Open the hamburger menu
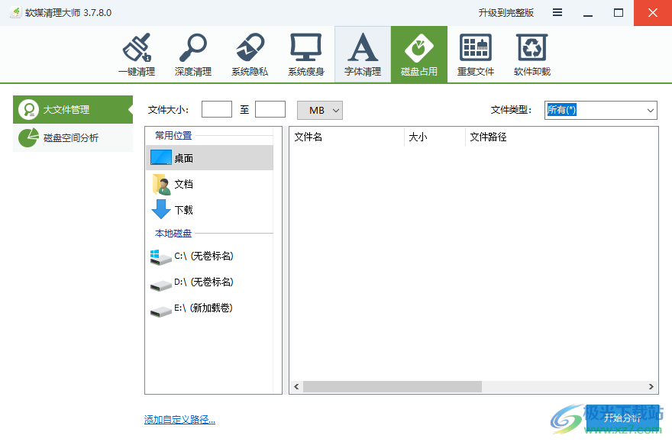This screenshot has width=672, height=442. point(559,12)
